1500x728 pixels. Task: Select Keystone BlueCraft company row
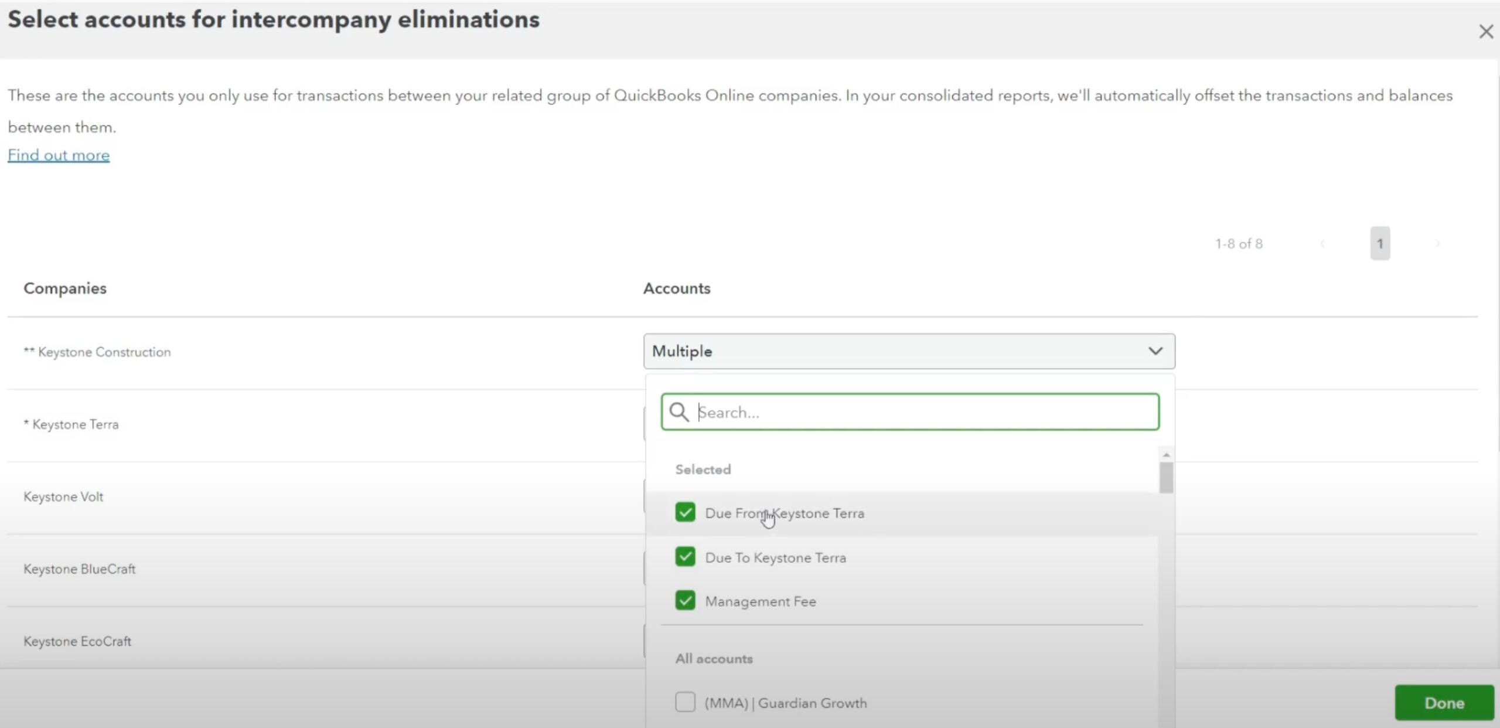click(80, 569)
